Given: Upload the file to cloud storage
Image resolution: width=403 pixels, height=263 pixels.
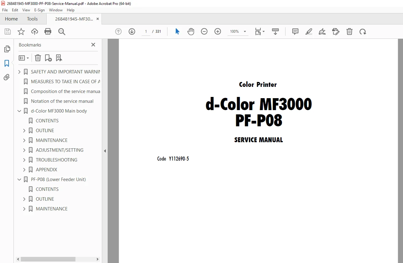Looking at the screenshot, I should point(35,31).
